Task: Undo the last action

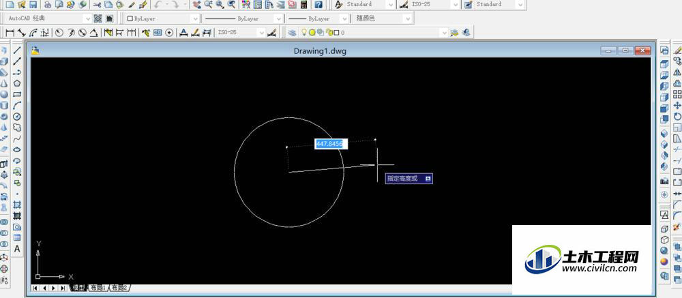Action: click(158, 5)
